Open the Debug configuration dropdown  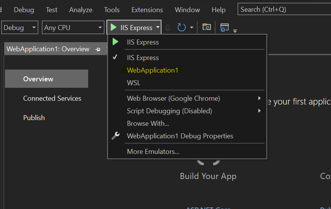point(20,27)
